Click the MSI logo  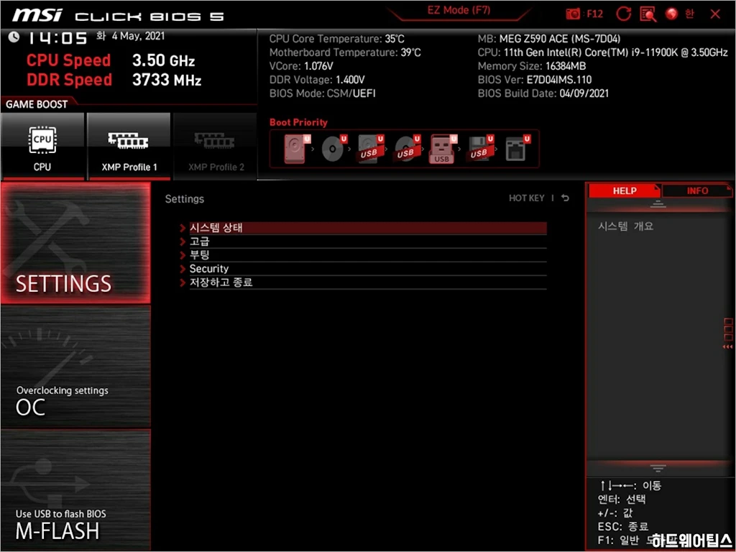tap(37, 16)
